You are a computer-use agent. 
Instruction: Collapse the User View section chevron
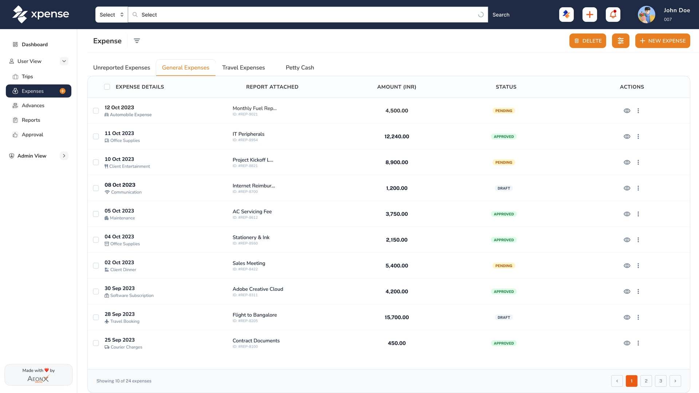(x=64, y=61)
